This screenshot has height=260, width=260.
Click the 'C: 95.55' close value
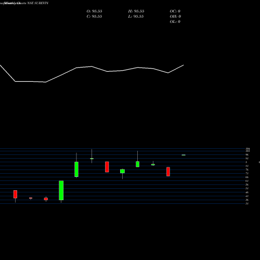[94, 17]
